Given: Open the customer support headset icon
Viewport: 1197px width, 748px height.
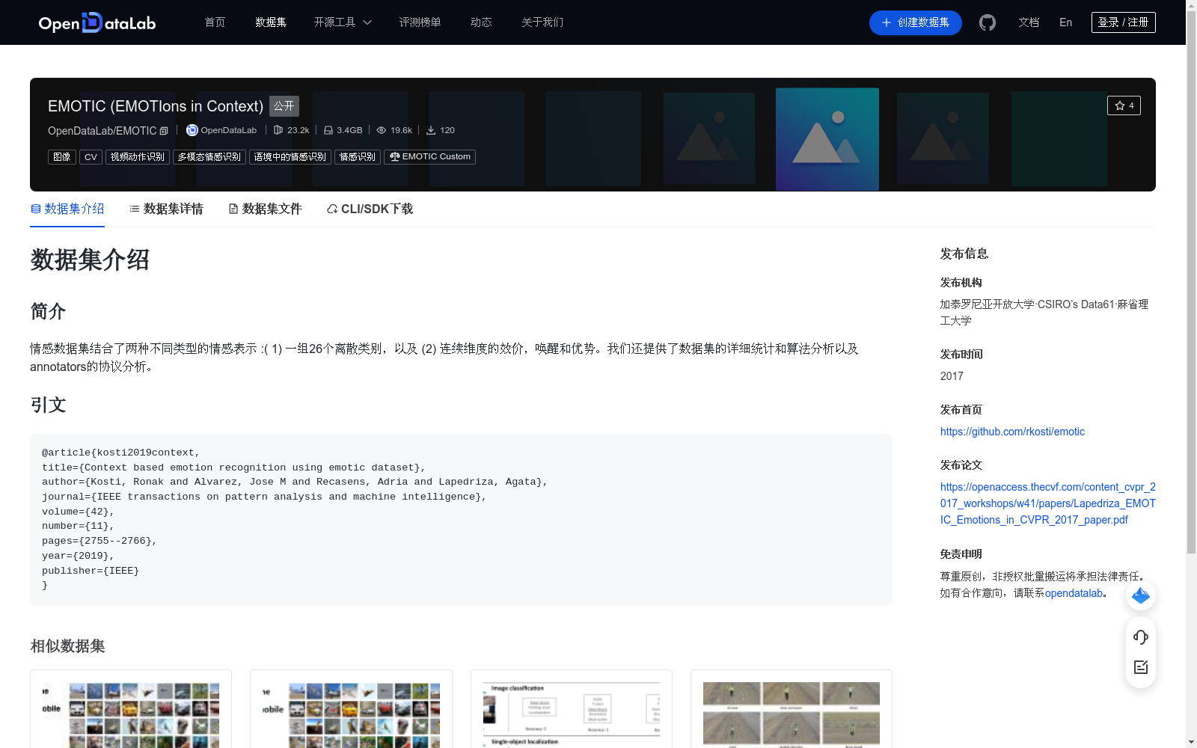Looking at the screenshot, I should [x=1141, y=637].
